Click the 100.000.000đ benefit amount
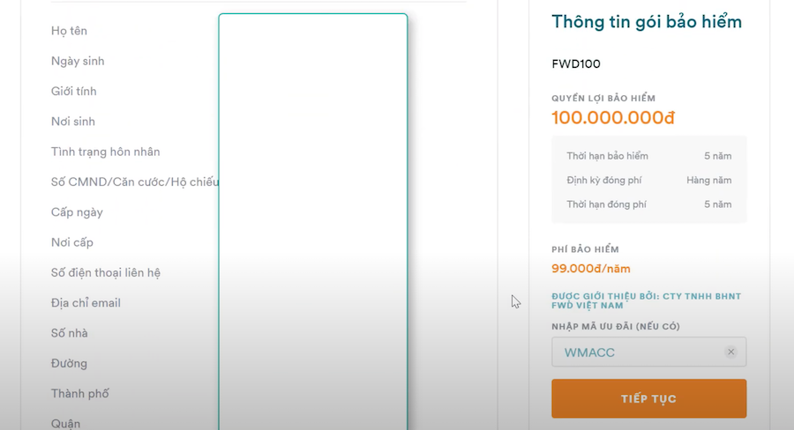794x430 pixels. pos(613,117)
